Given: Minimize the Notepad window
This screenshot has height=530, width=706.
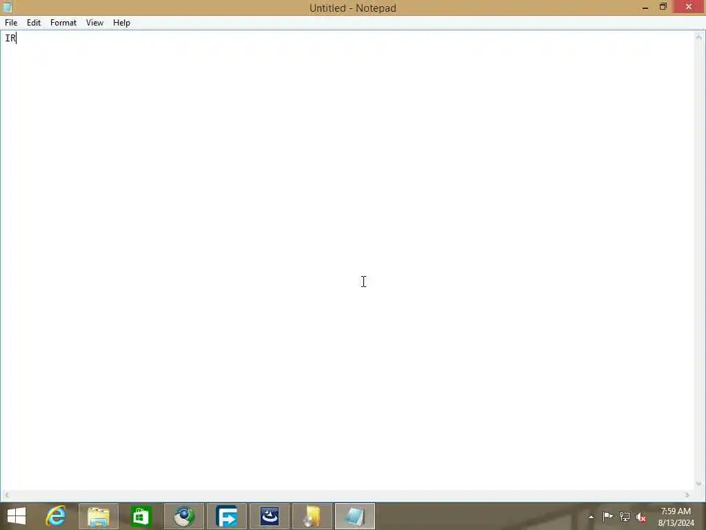Looking at the screenshot, I should click(x=645, y=7).
